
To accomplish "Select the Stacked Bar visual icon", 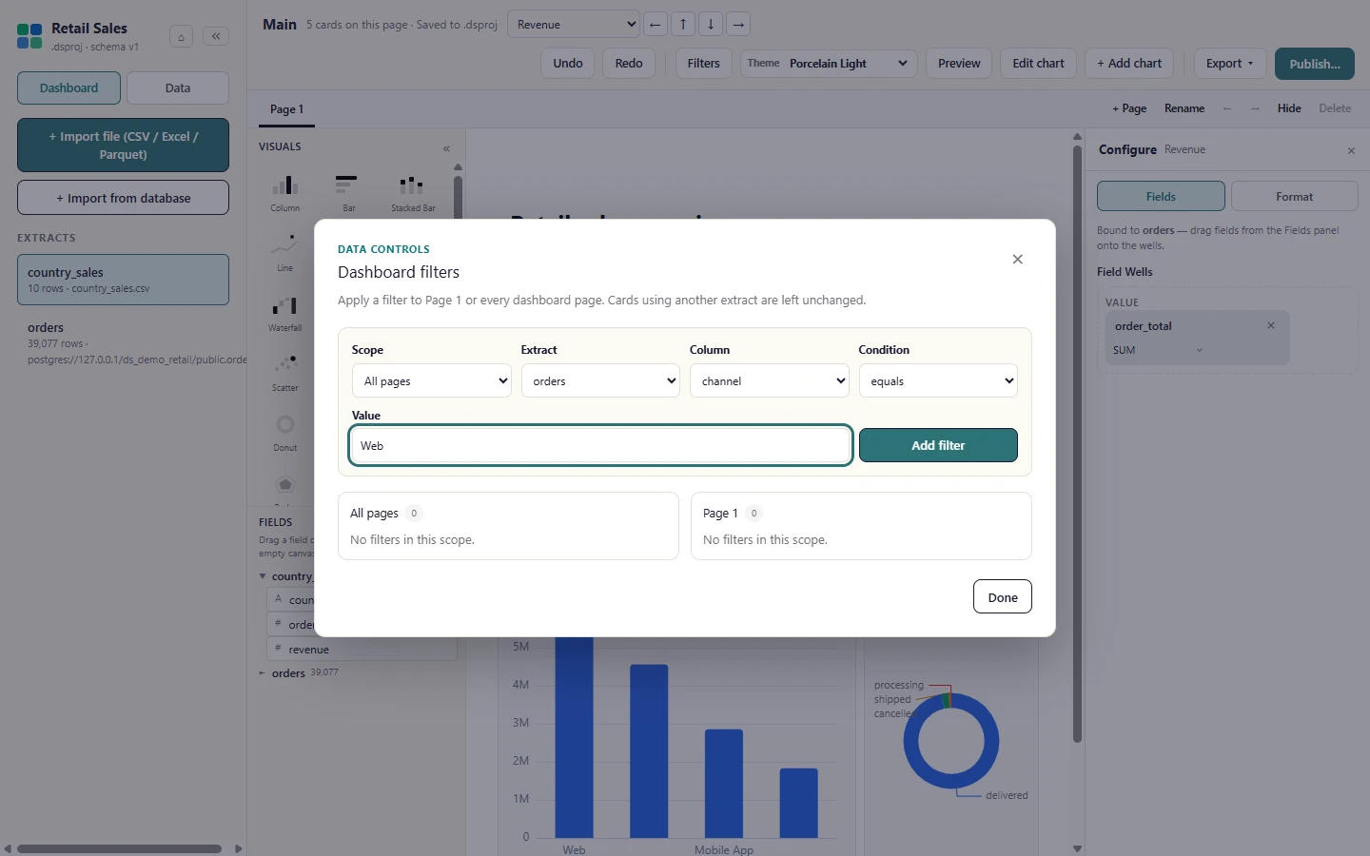I will point(413,192).
